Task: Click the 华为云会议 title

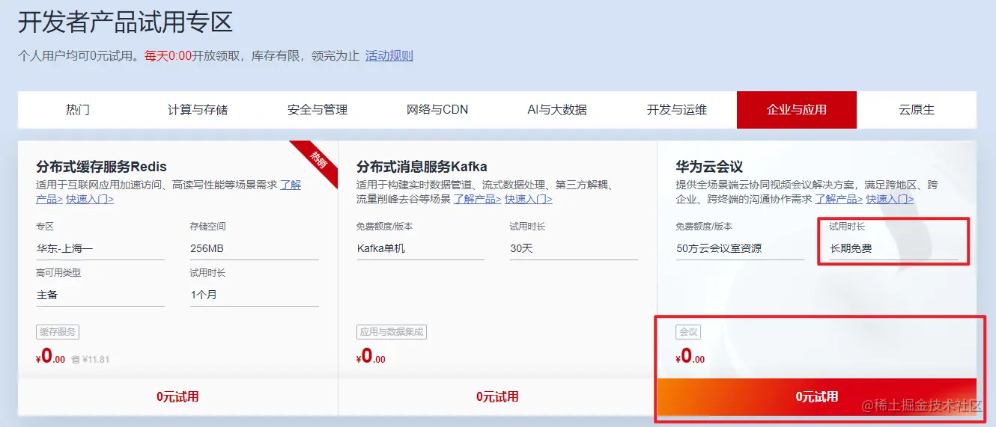Action: click(709, 167)
